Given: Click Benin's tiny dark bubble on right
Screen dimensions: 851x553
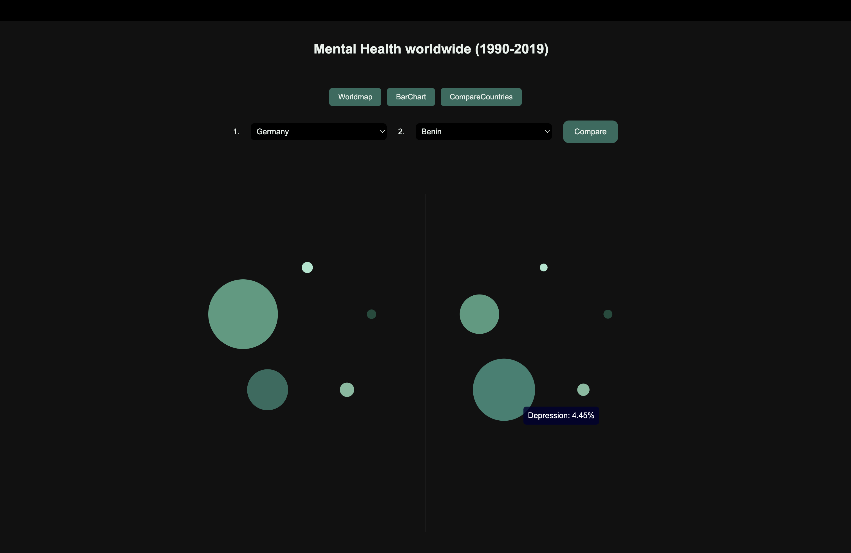Looking at the screenshot, I should pyautogui.click(x=608, y=314).
